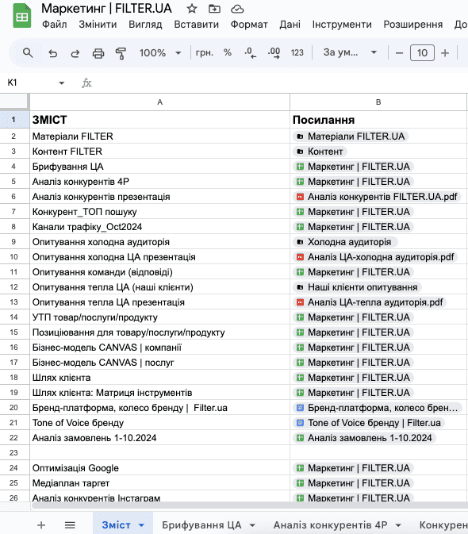Select cell Шлях клієнта: Матриця інструментів
The height and width of the screenshot is (534, 468).
click(160, 393)
